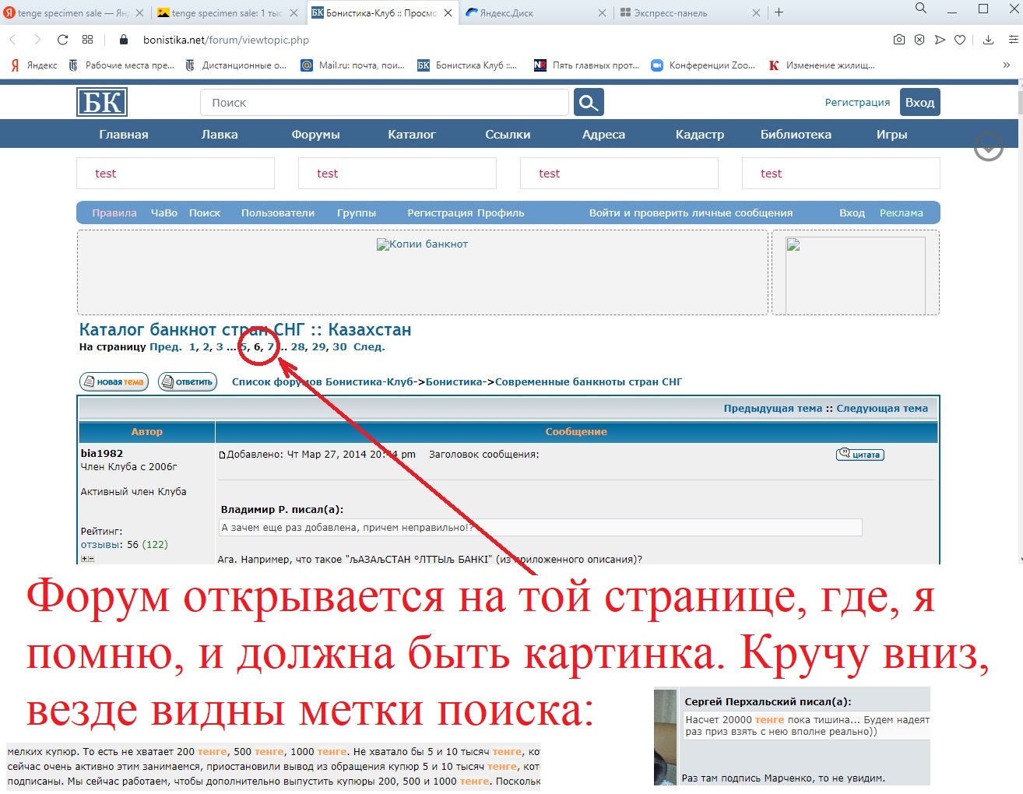The image size is (1023, 794).
Task: Open a new browser tab with plus
Action: (x=779, y=12)
